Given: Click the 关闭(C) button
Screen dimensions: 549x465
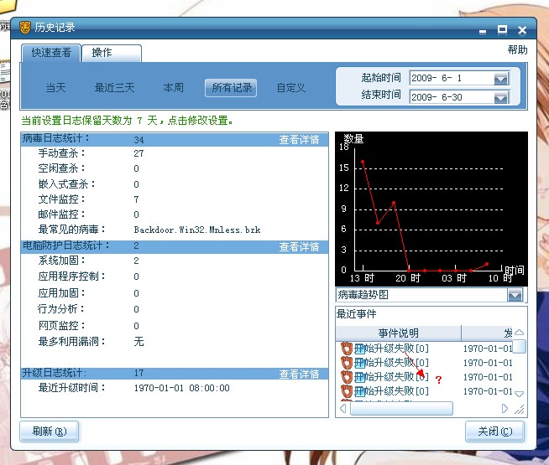Looking at the screenshot, I should click(x=494, y=431).
